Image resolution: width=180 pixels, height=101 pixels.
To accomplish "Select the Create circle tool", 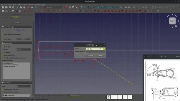I will [37, 11].
